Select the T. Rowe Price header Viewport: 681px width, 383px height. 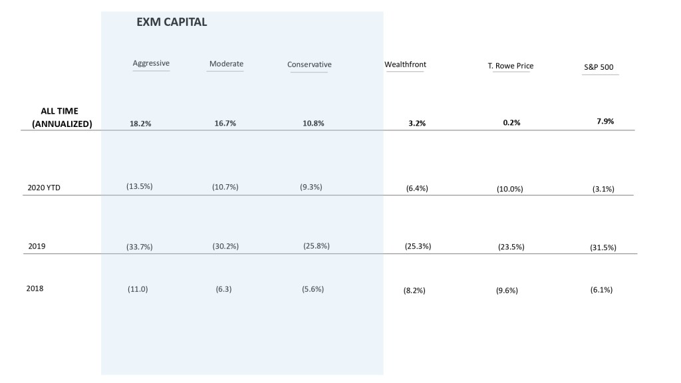click(x=510, y=66)
